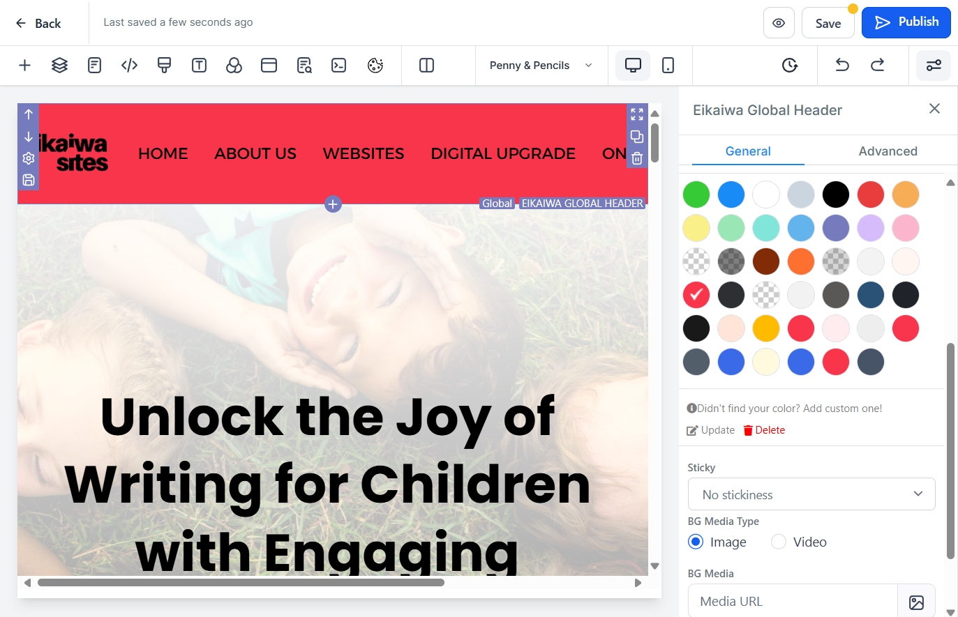
Task: Open media library image picker button
Action: tap(916, 602)
